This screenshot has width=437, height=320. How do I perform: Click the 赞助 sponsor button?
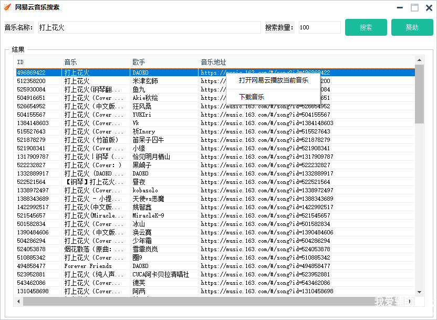point(412,27)
